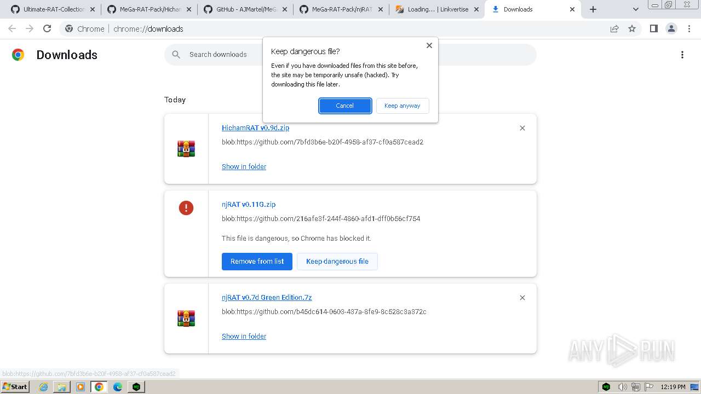Click HichamRAT blob source URL

pyautogui.click(x=323, y=142)
